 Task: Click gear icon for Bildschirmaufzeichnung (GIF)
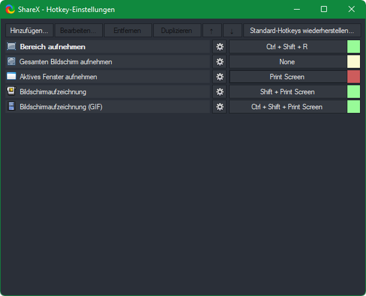pyautogui.click(x=219, y=107)
